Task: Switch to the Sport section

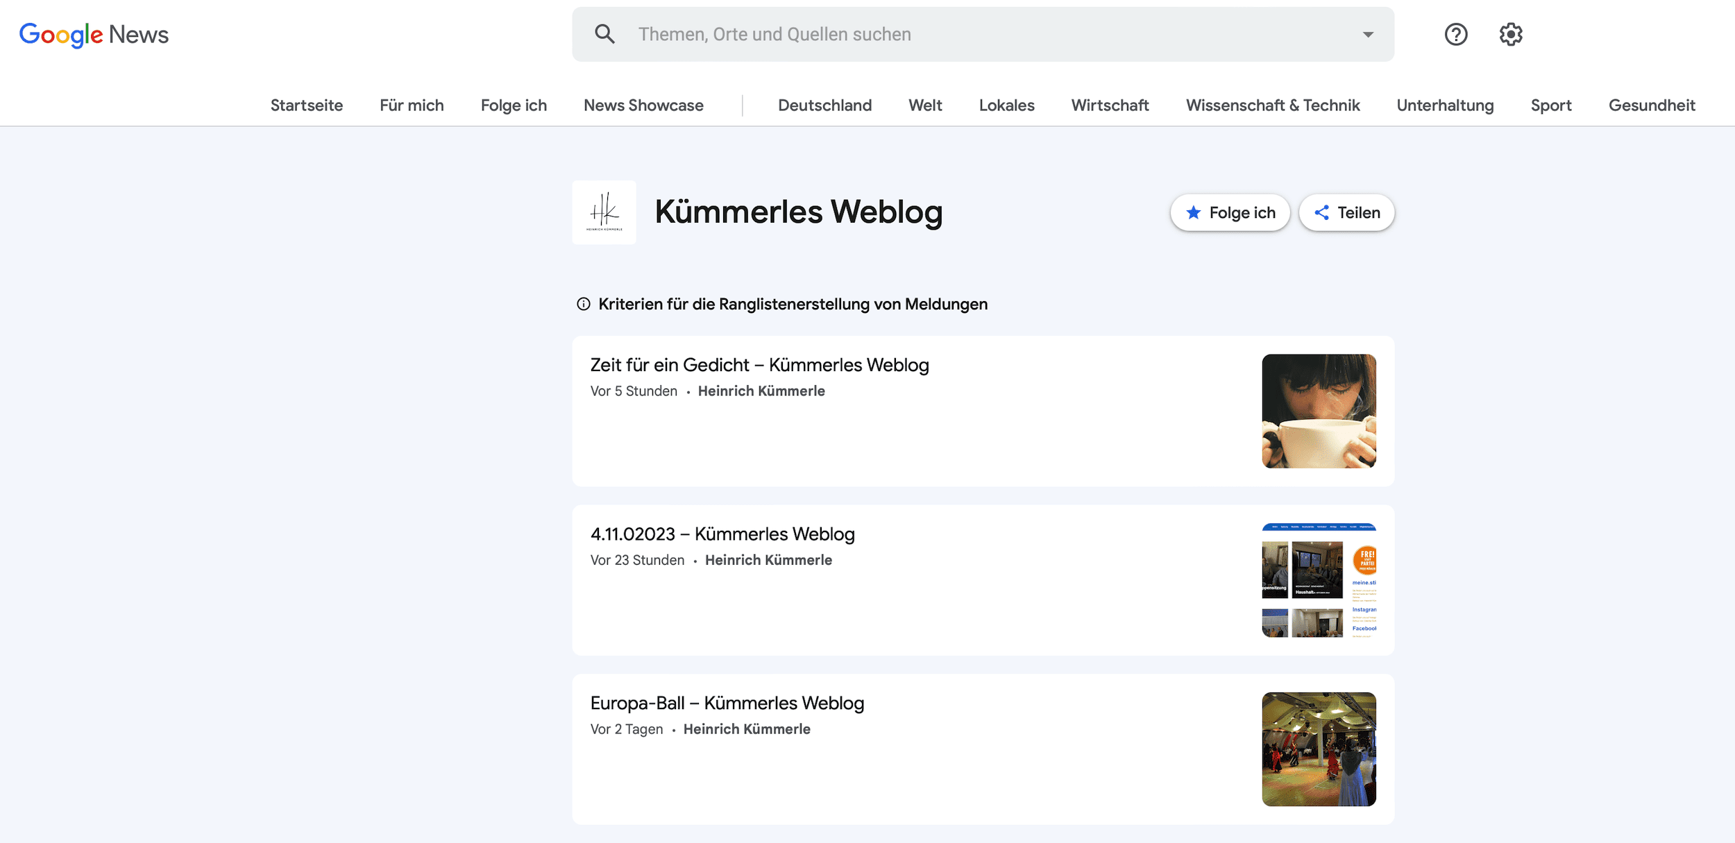Action: [x=1551, y=105]
